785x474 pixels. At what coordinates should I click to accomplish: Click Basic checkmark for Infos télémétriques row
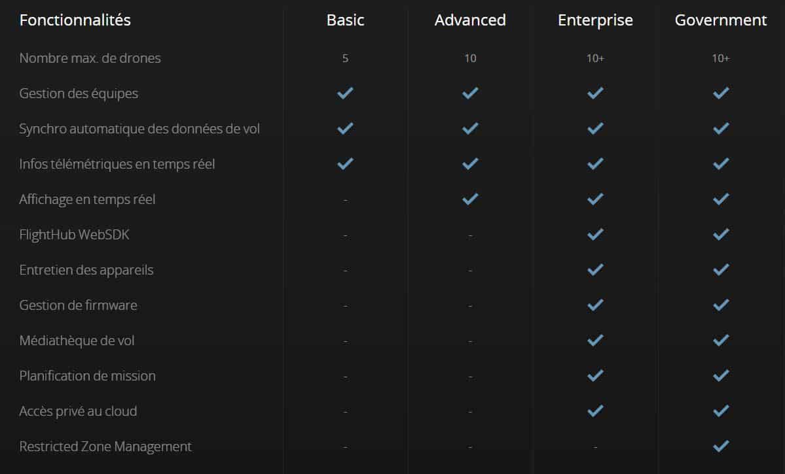pyautogui.click(x=345, y=164)
